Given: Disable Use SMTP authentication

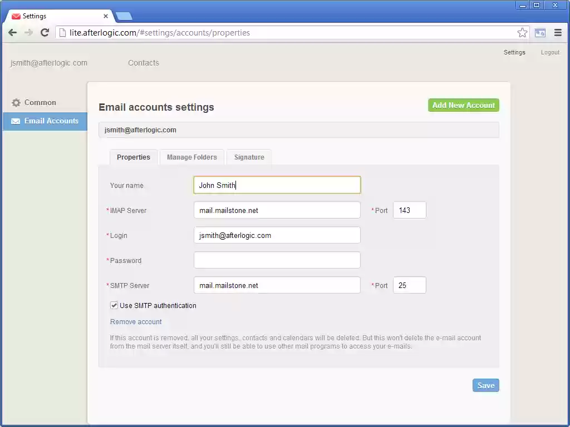Looking at the screenshot, I should click(114, 305).
